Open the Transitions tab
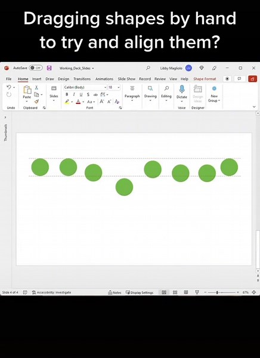The image size is (260, 358). click(x=82, y=79)
